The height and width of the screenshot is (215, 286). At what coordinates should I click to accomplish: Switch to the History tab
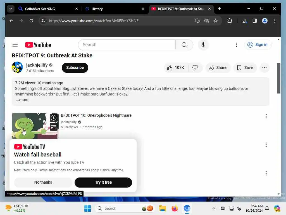(x=113, y=9)
